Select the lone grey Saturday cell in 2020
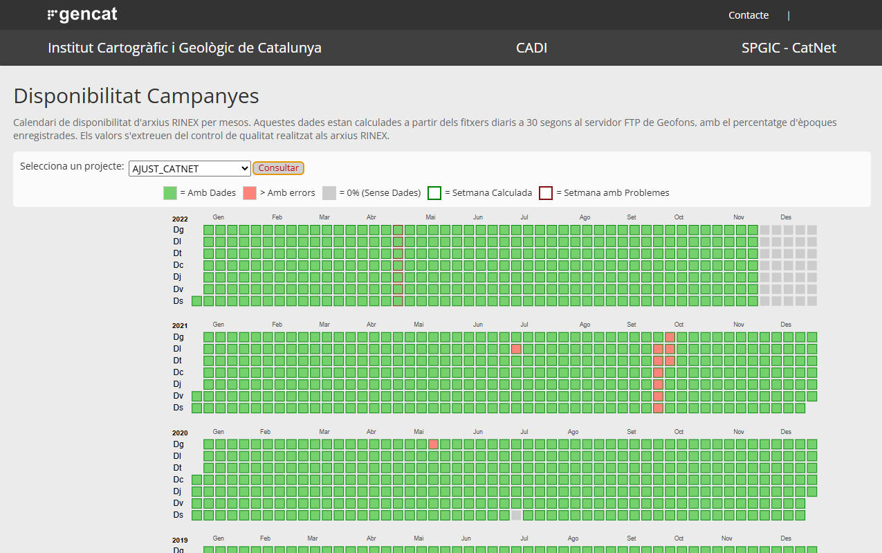Screen dimensions: 882x553 (516, 515)
